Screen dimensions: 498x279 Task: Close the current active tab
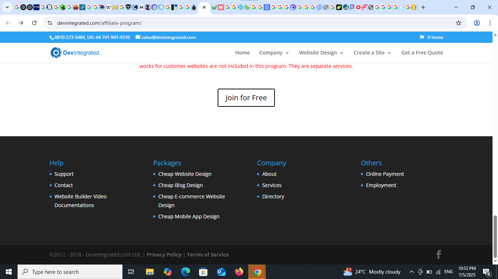(x=204, y=7)
